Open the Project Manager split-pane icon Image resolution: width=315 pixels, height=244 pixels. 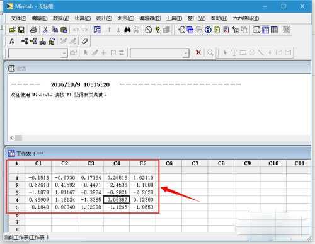(274, 30)
